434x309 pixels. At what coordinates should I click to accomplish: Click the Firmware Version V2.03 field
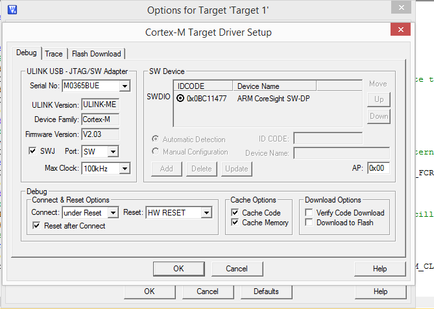coord(100,134)
